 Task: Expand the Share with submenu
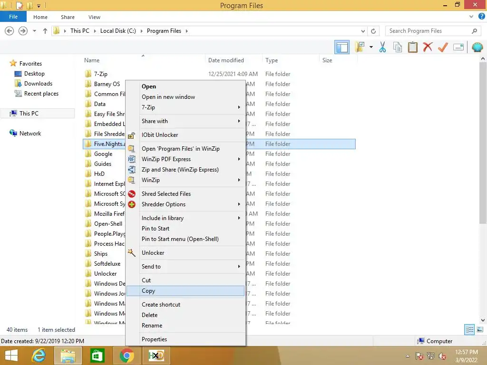185,121
